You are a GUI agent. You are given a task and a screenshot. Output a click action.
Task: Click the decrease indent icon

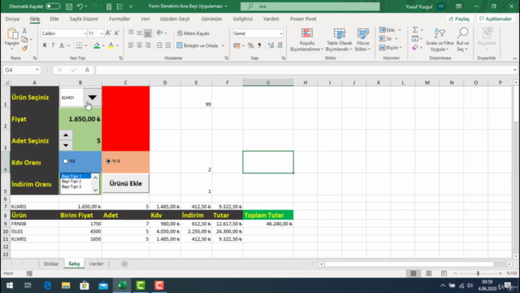pyautogui.click(x=159, y=46)
